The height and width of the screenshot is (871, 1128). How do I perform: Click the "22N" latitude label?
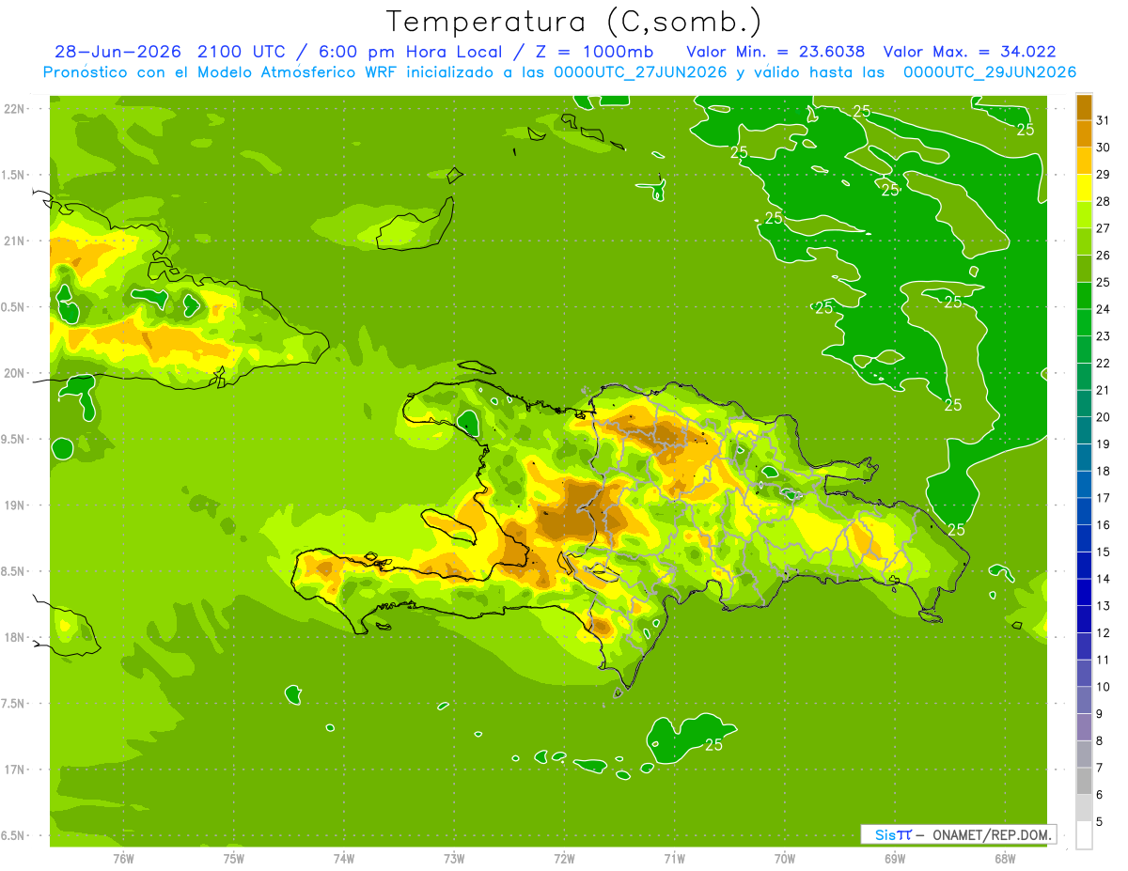(15, 108)
